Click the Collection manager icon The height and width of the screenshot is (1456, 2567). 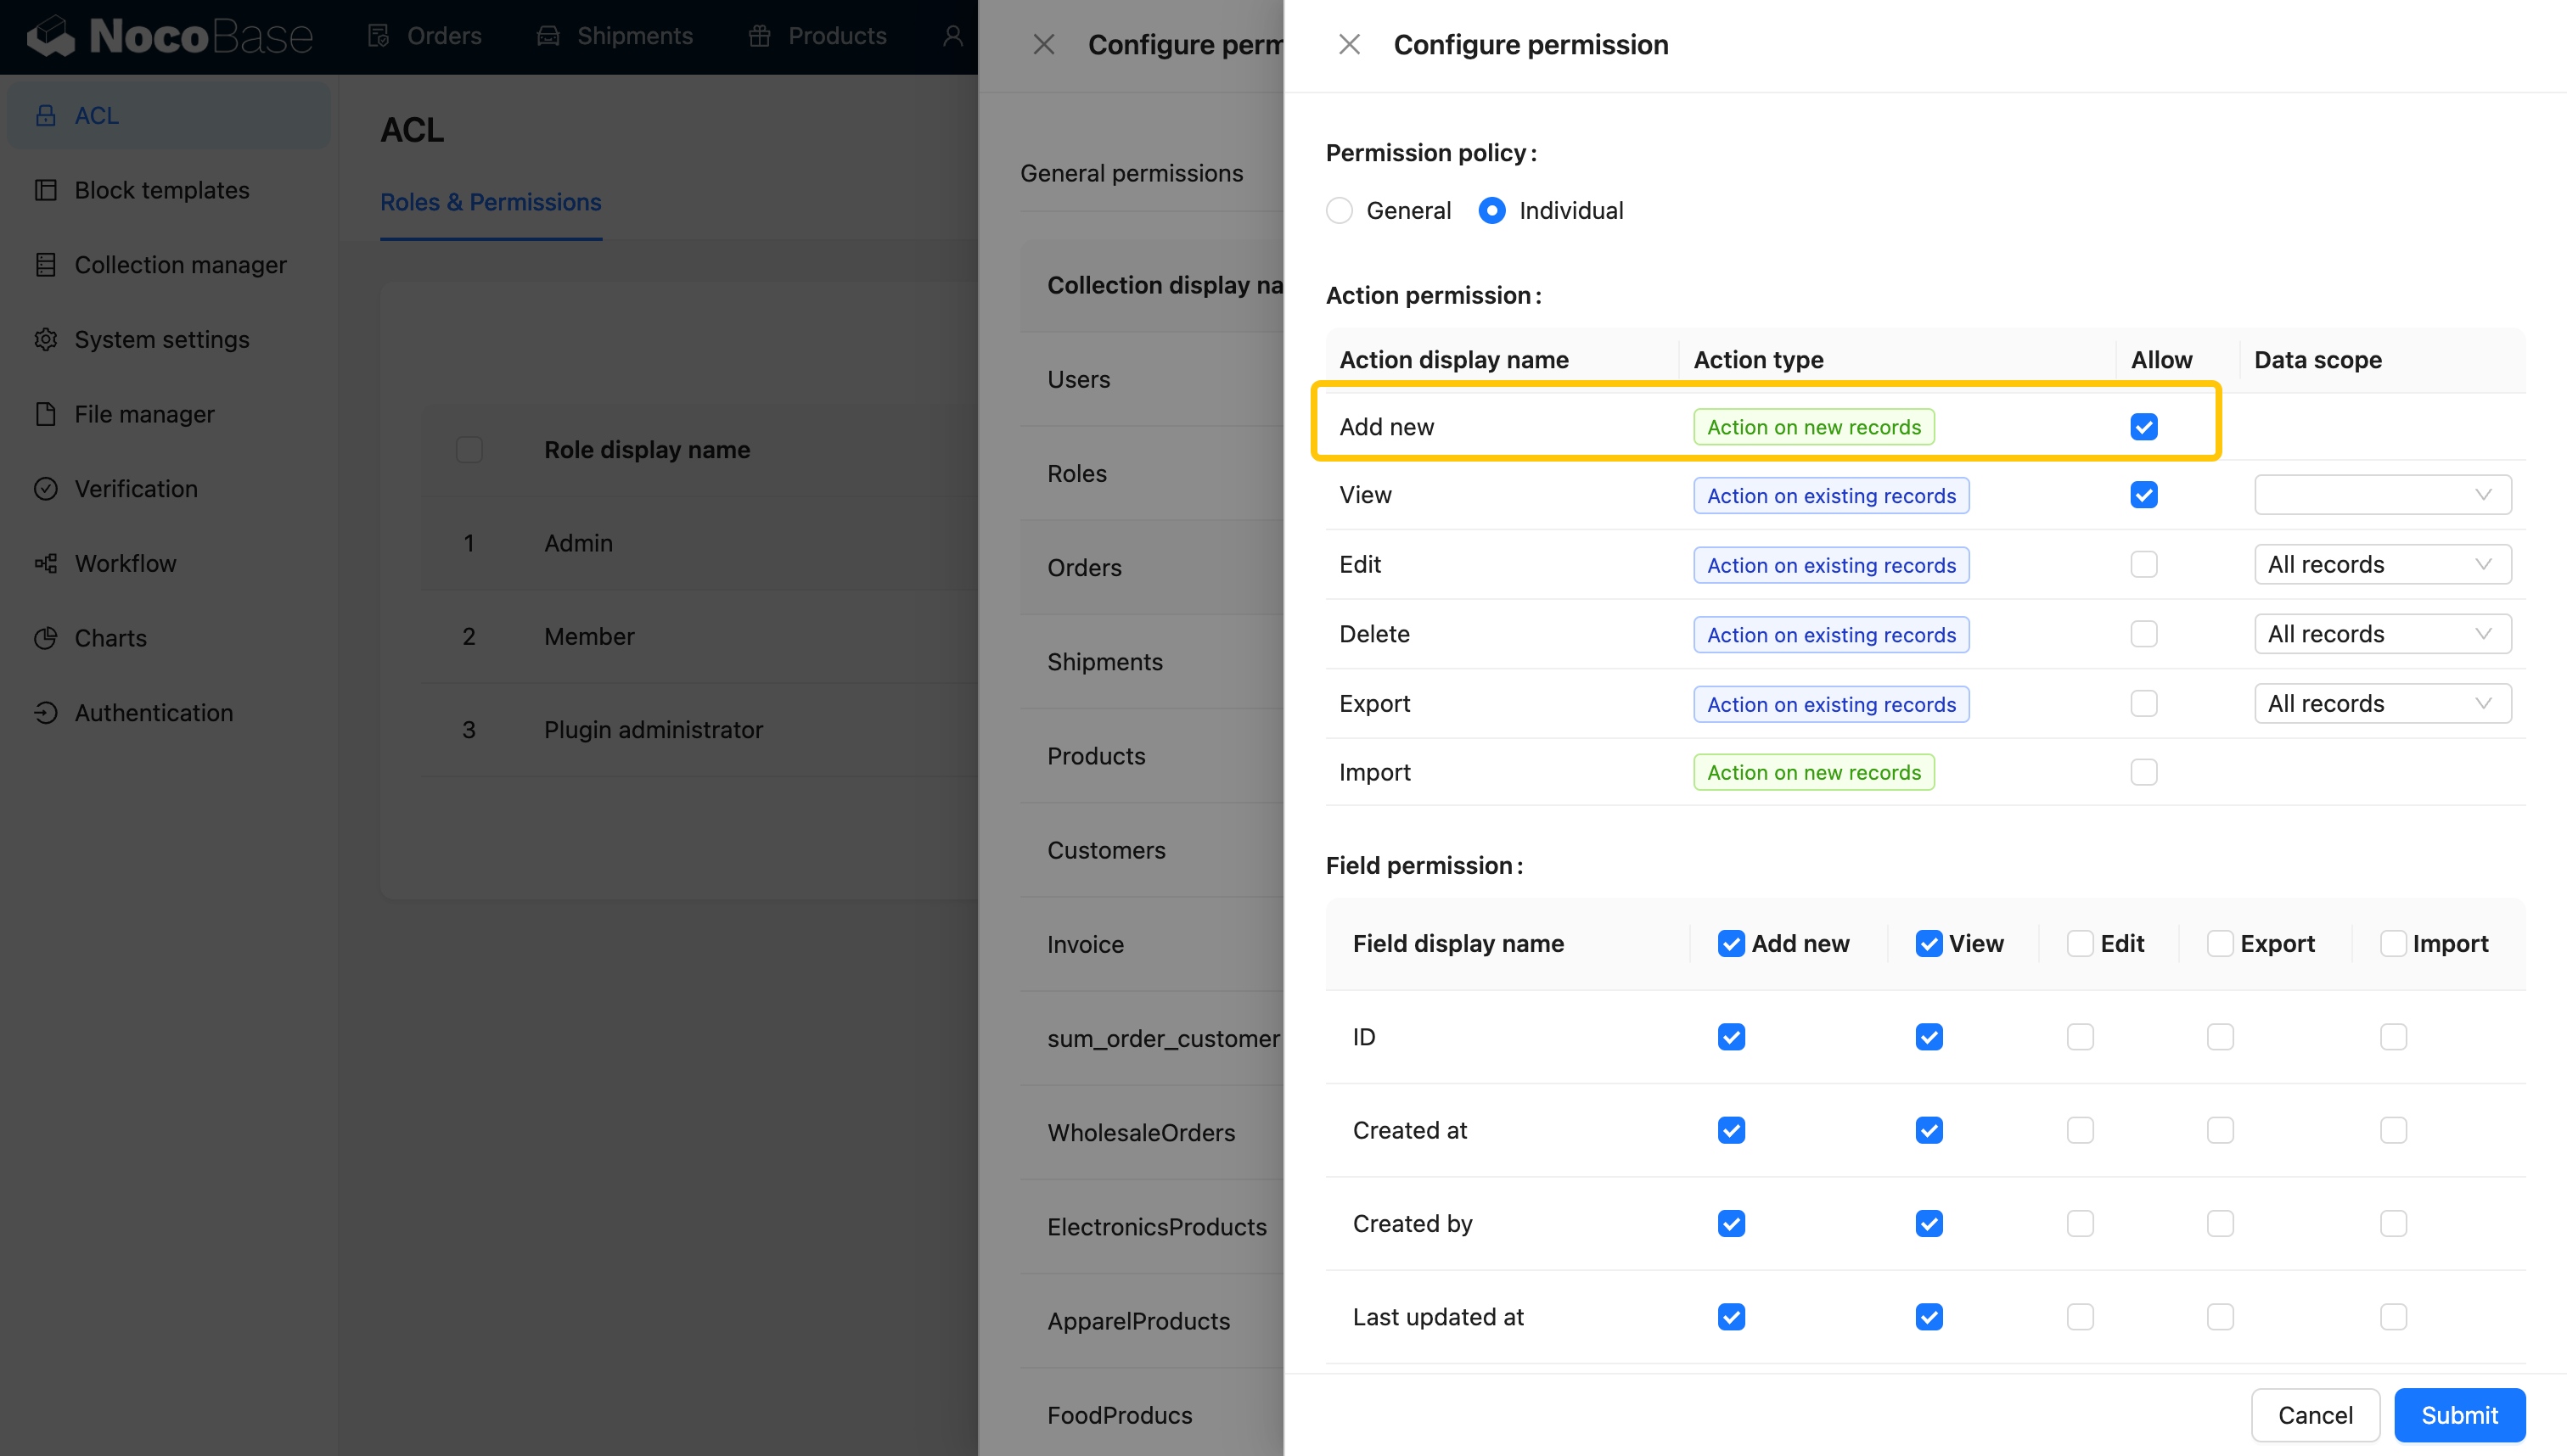[x=45, y=265]
